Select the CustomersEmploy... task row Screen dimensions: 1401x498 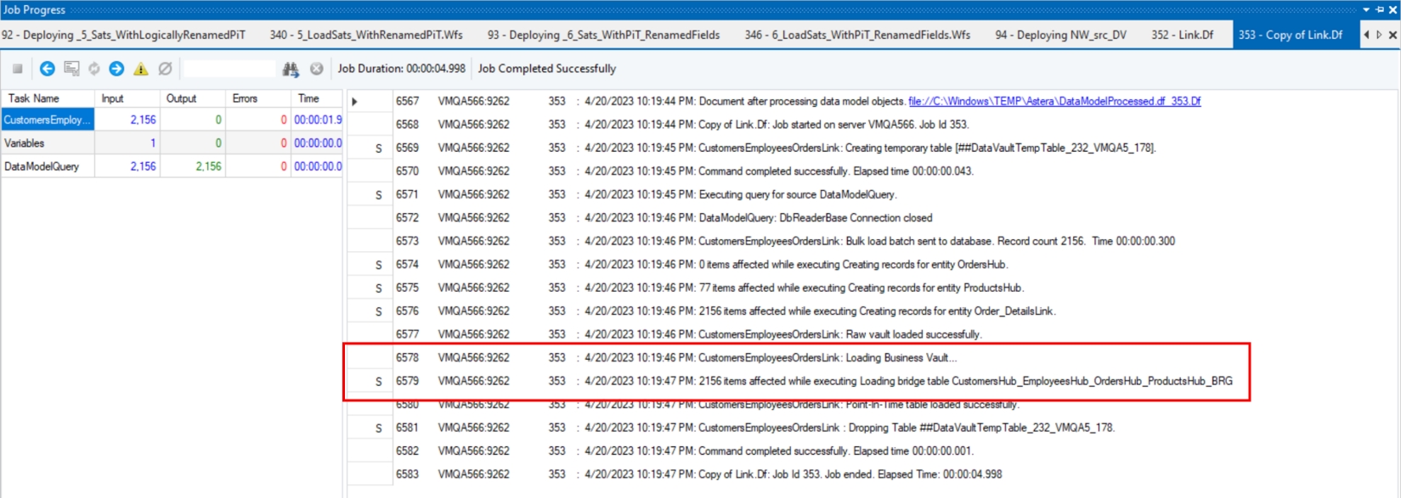point(172,120)
